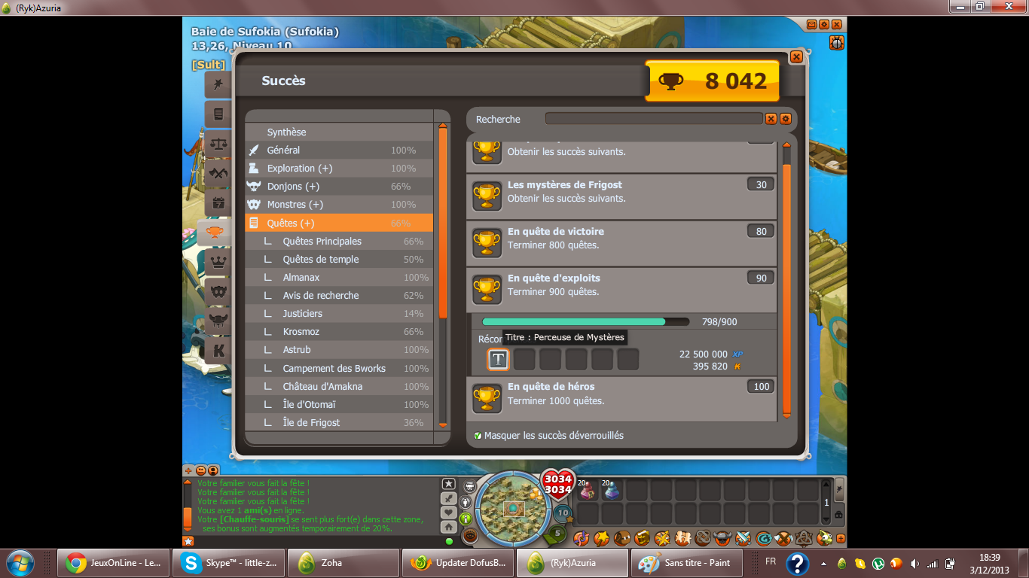Open the winged alignment bottom bar icon
Screen dimensions: 1029x578
[784, 539]
